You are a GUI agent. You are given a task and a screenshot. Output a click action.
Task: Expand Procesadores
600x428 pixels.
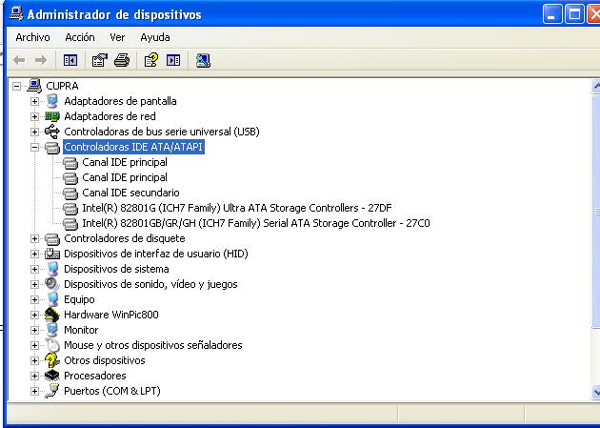click(x=34, y=376)
